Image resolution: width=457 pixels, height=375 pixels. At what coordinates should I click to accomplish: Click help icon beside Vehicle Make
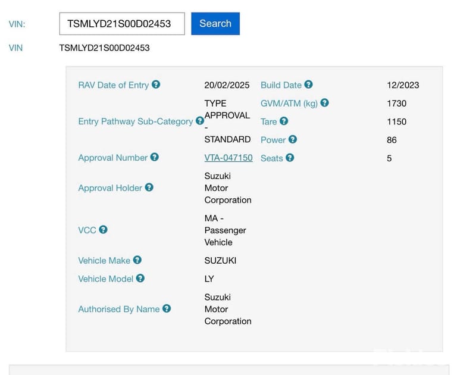click(x=137, y=260)
